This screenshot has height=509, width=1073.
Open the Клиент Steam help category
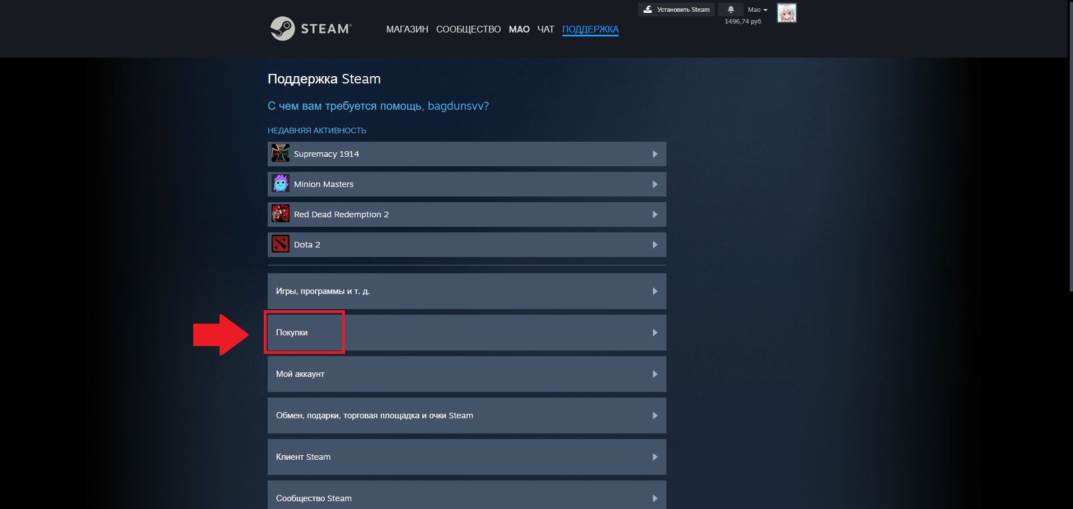[467, 457]
